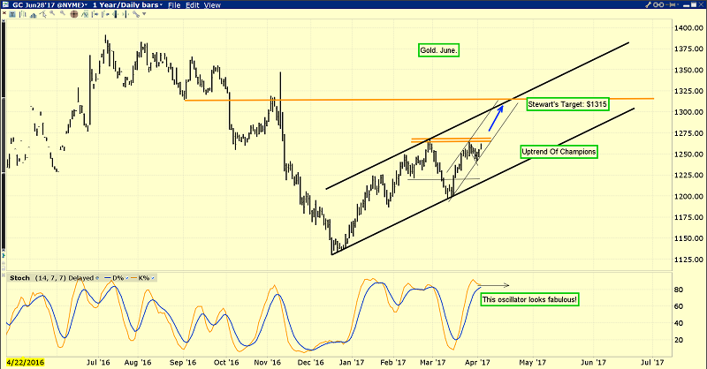Click the chart indicator studies icon

(x=85, y=14)
